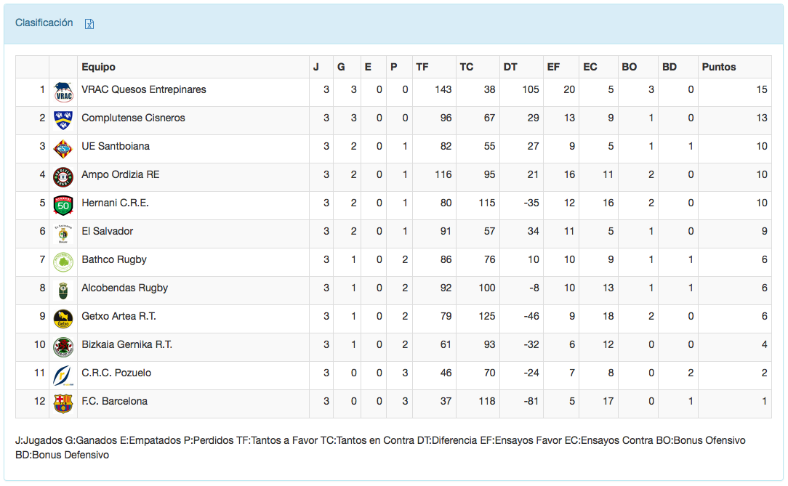Click the Excel export icon beside Clasificación
788x486 pixels.
click(89, 24)
